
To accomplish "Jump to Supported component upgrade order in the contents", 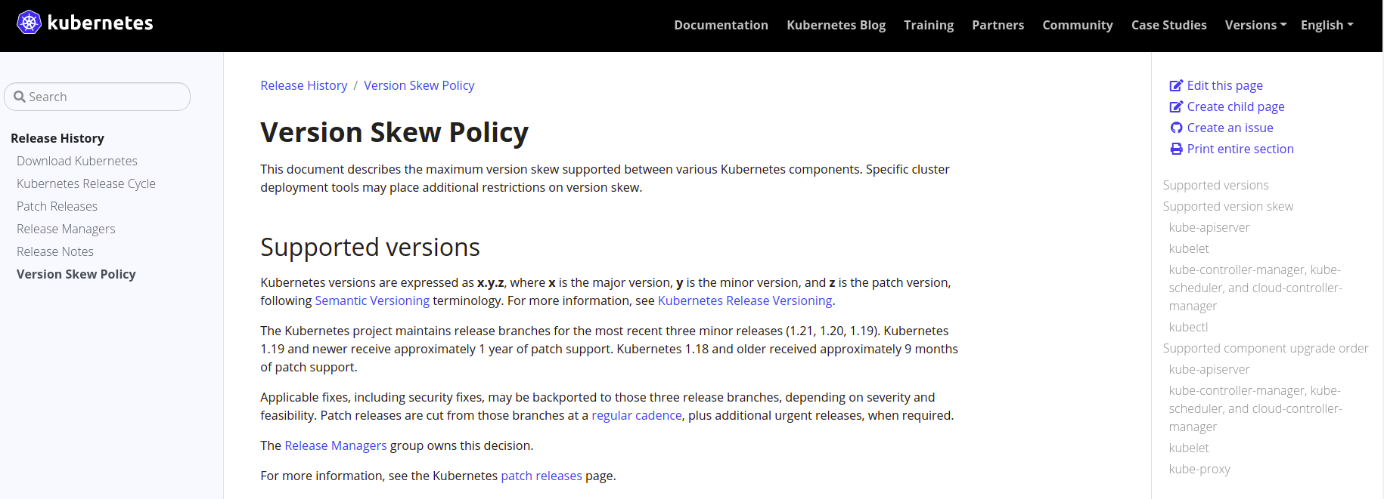I will (x=1266, y=348).
